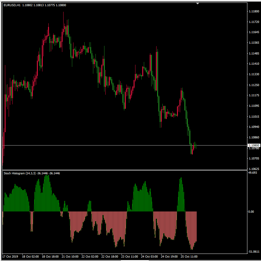The height and width of the screenshot is (261, 261).
Task: Click the 25 Oct 11:00 time label
Action: pos(190,257)
